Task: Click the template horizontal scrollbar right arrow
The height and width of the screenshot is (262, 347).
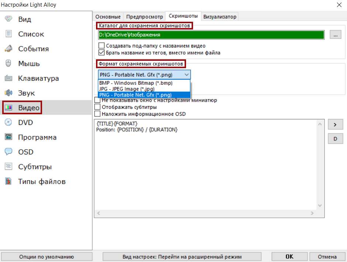Action: click(312, 213)
